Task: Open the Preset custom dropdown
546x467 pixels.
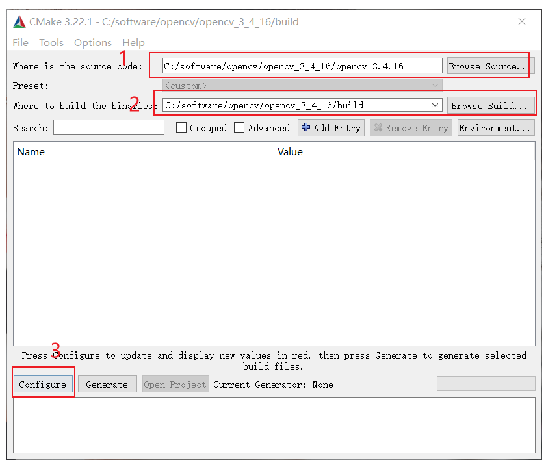Action: 302,86
